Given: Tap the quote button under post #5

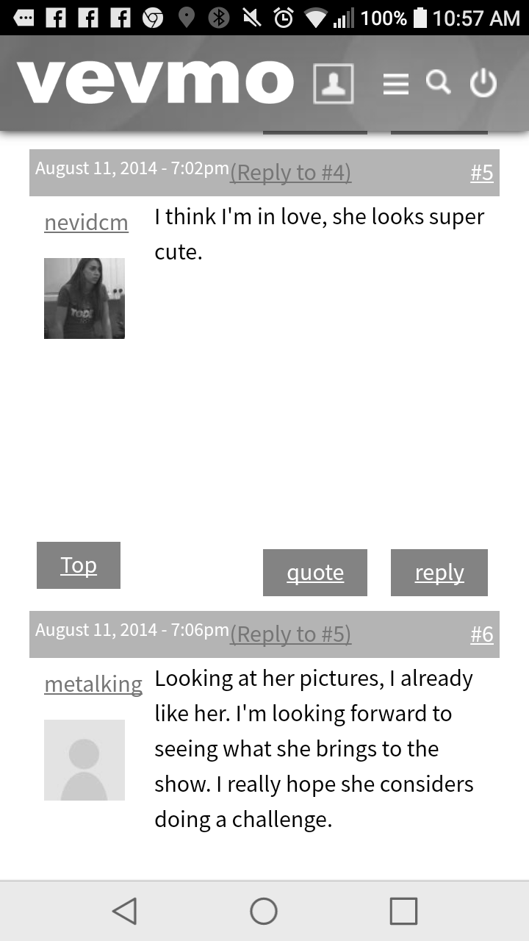Looking at the screenshot, I should (x=315, y=573).
